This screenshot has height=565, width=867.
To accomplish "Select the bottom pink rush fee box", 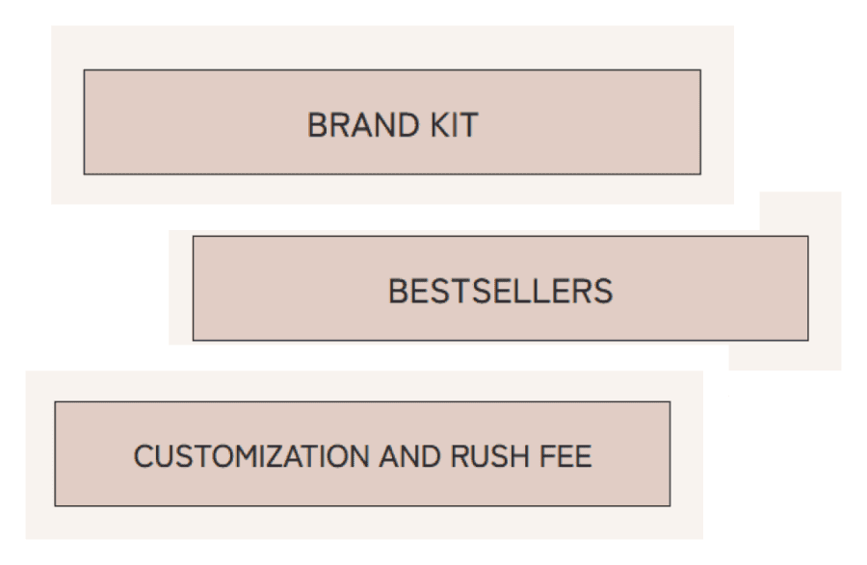I will click(362, 454).
